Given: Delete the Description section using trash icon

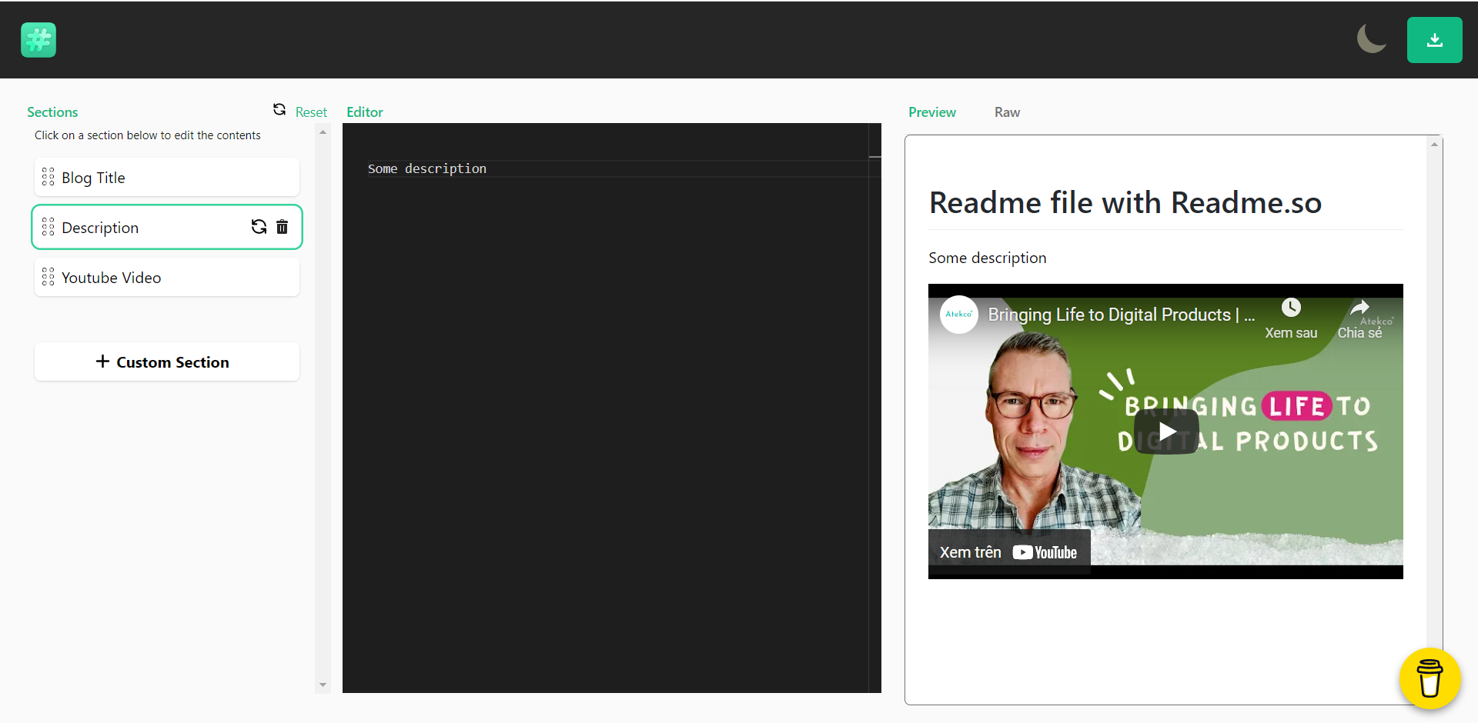Looking at the screenshot, I should tap(283, 227).
